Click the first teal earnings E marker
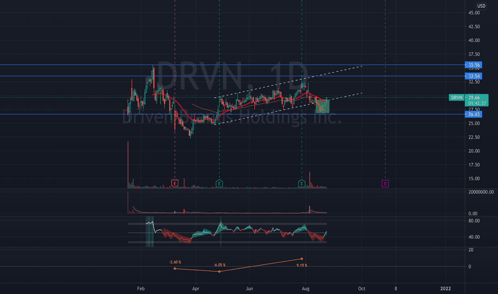The width and height of the screenshot is (498, 294). pyautogui.click(x=219, y=183)
